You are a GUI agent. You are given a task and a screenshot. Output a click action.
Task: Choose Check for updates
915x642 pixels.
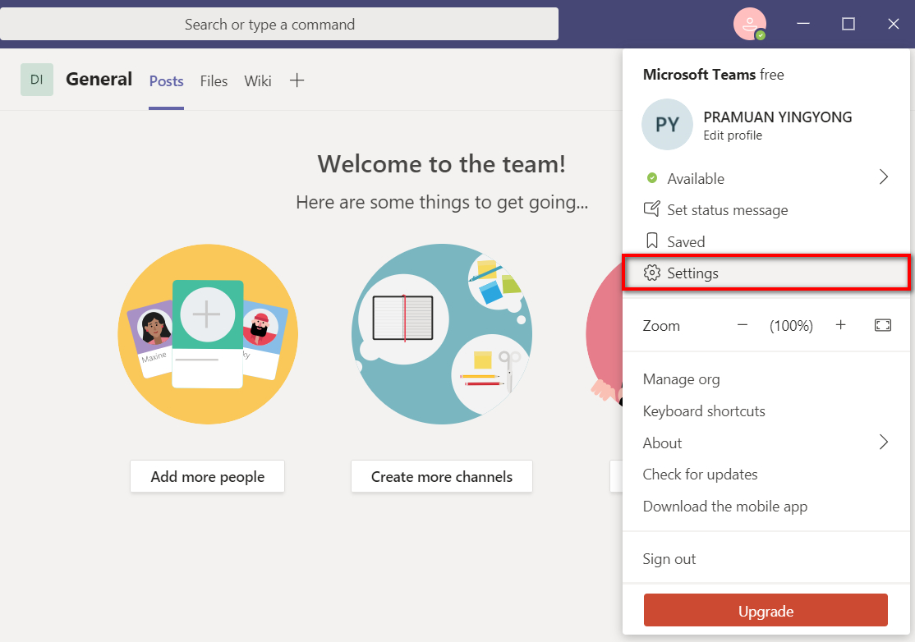tap(700, 475)
